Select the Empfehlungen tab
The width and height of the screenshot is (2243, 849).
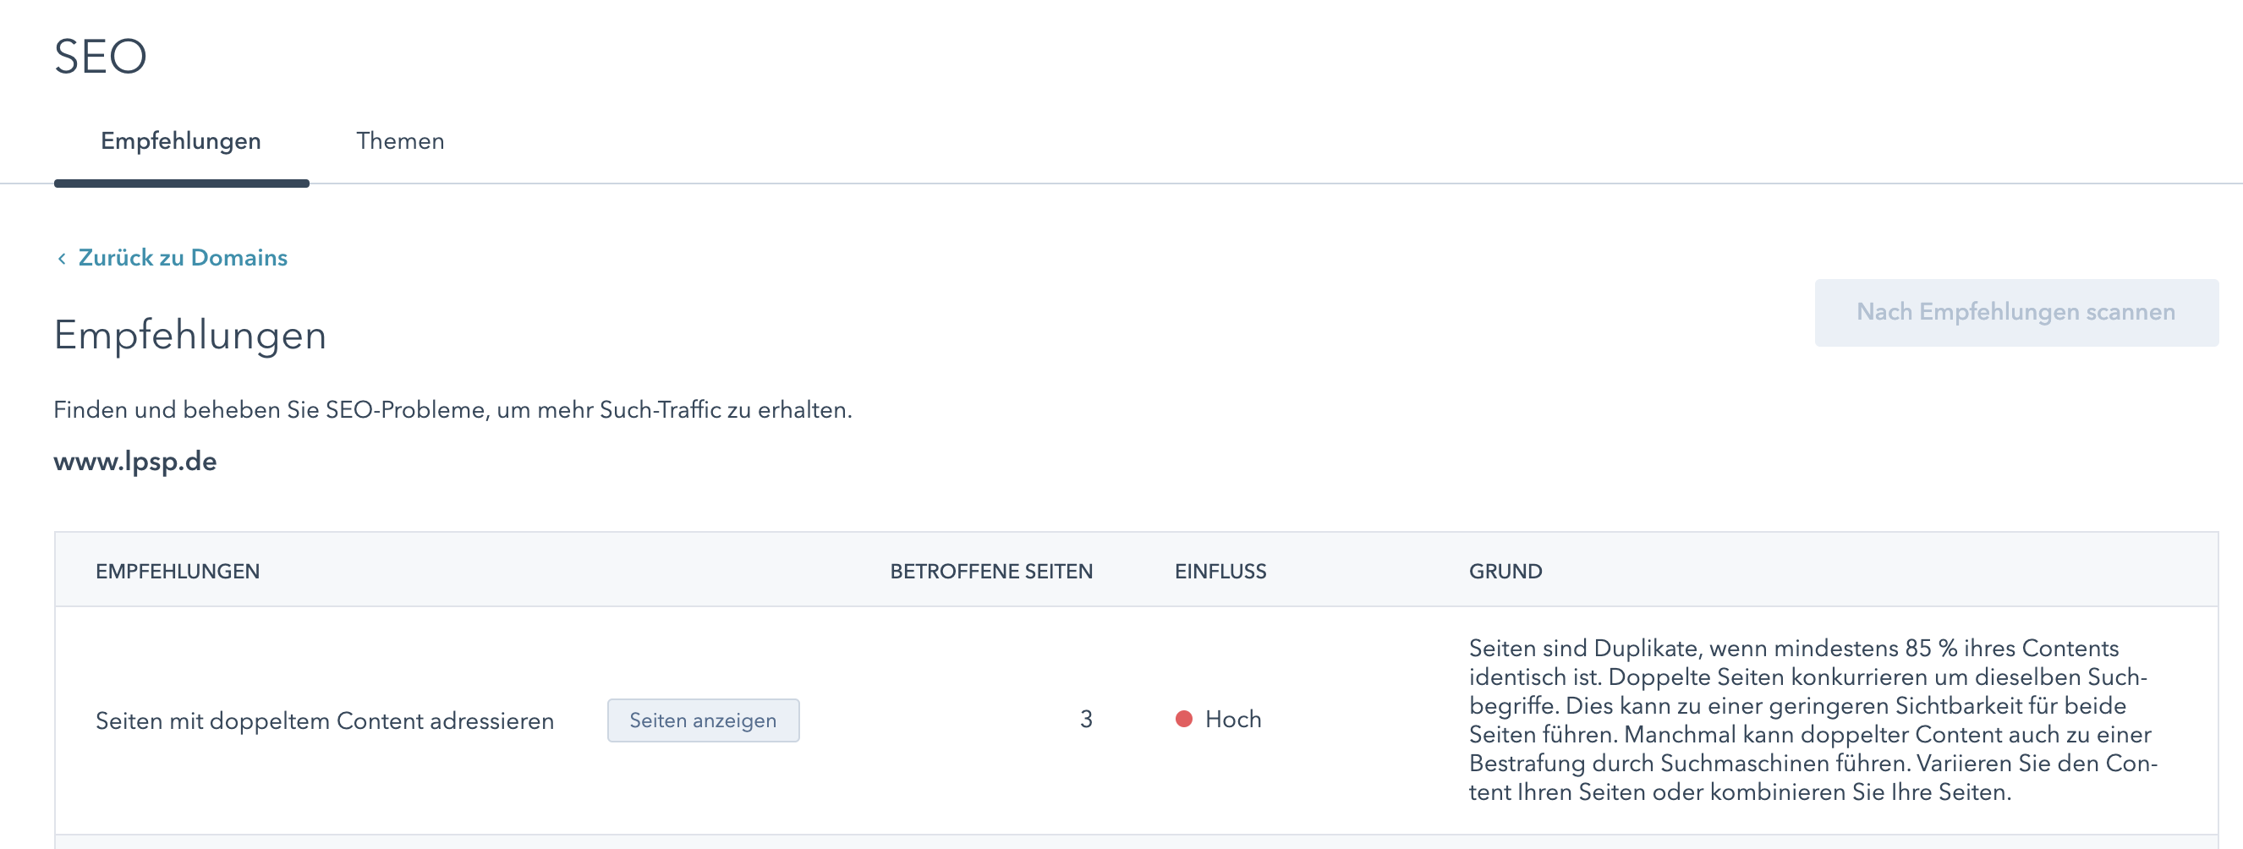click(181, 141)
